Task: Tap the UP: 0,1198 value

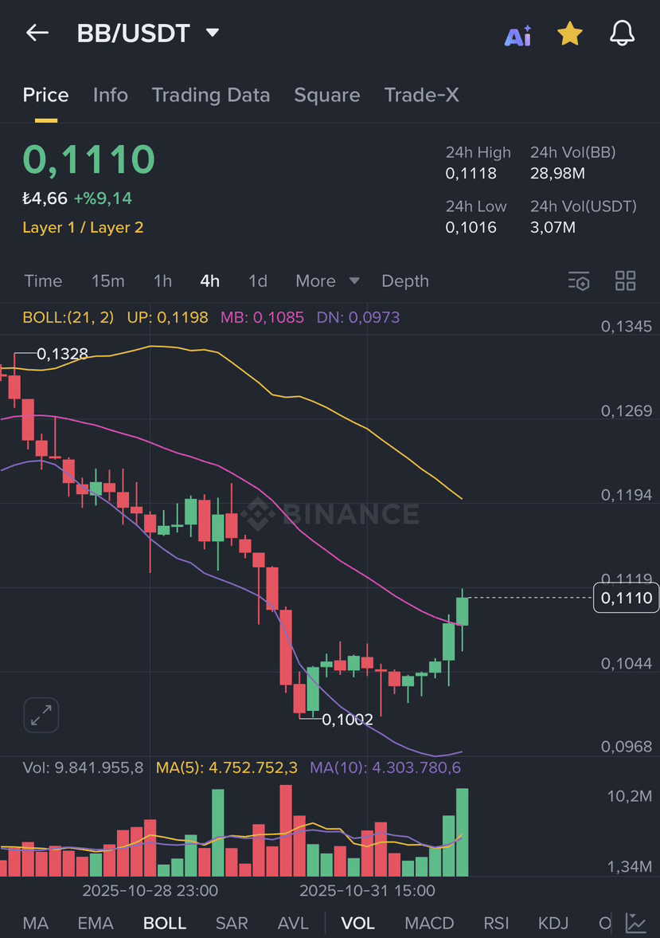Action: pos(167,317)
